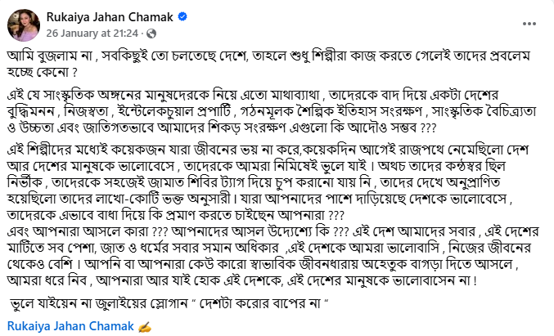Click the blue signature name link below post

(x=70, y=325)
